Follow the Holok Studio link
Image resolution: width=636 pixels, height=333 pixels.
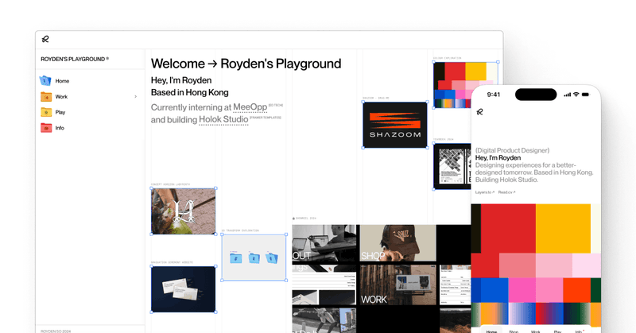coord(223,120)
